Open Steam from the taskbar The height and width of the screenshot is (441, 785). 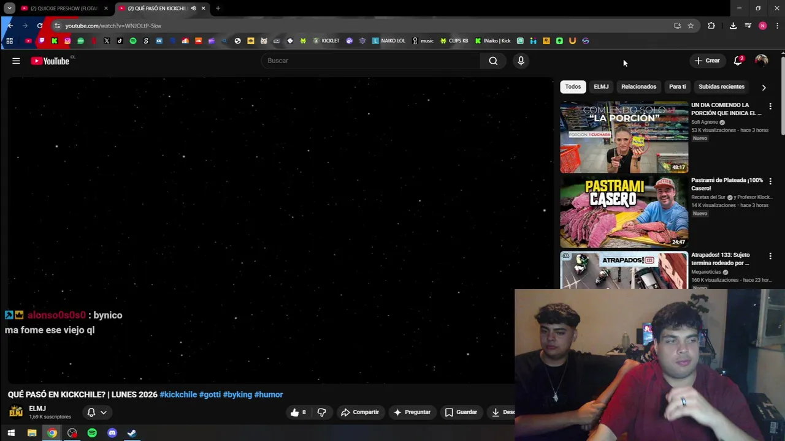(x=132, y=433)
